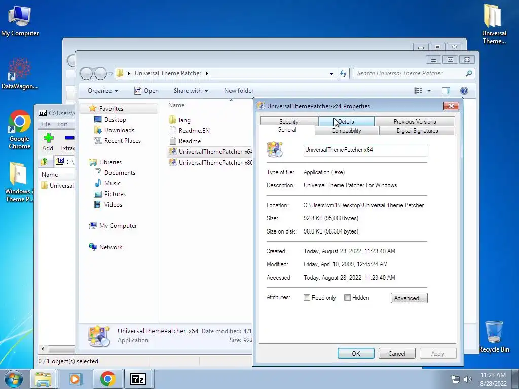Open the Compatibility tab
The image size is (519, 389).
coord(346,131)
